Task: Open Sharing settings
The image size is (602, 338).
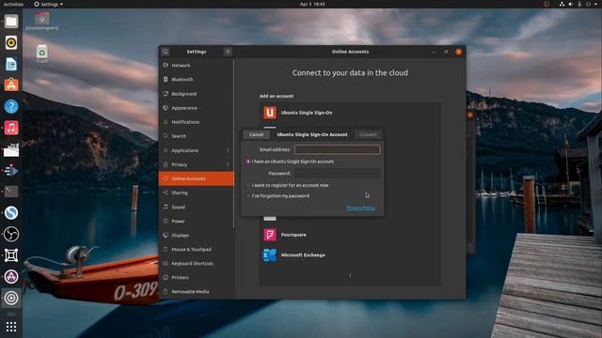Action: (x=197, y=192)
